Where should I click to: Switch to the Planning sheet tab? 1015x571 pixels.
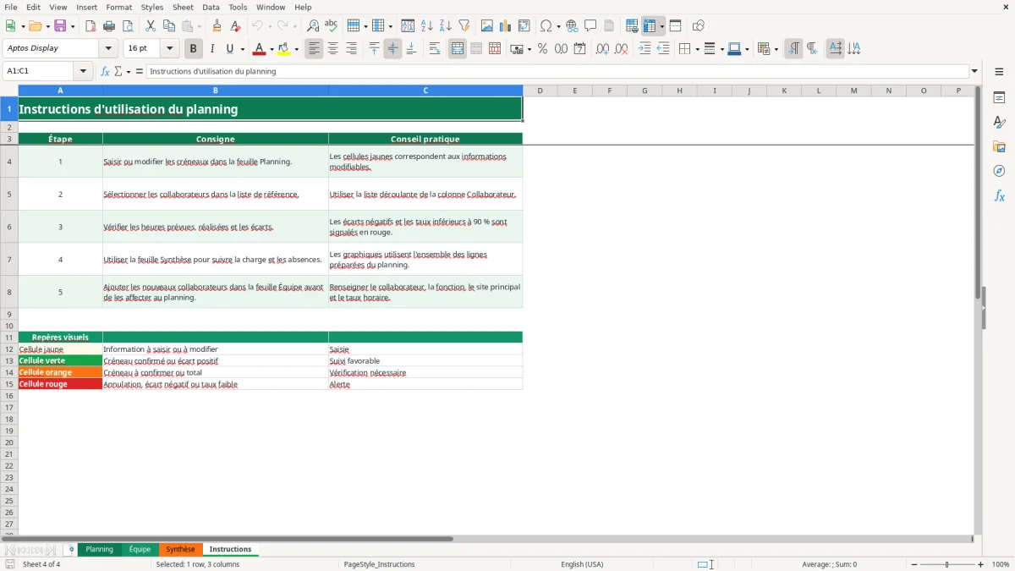[99, 549]
